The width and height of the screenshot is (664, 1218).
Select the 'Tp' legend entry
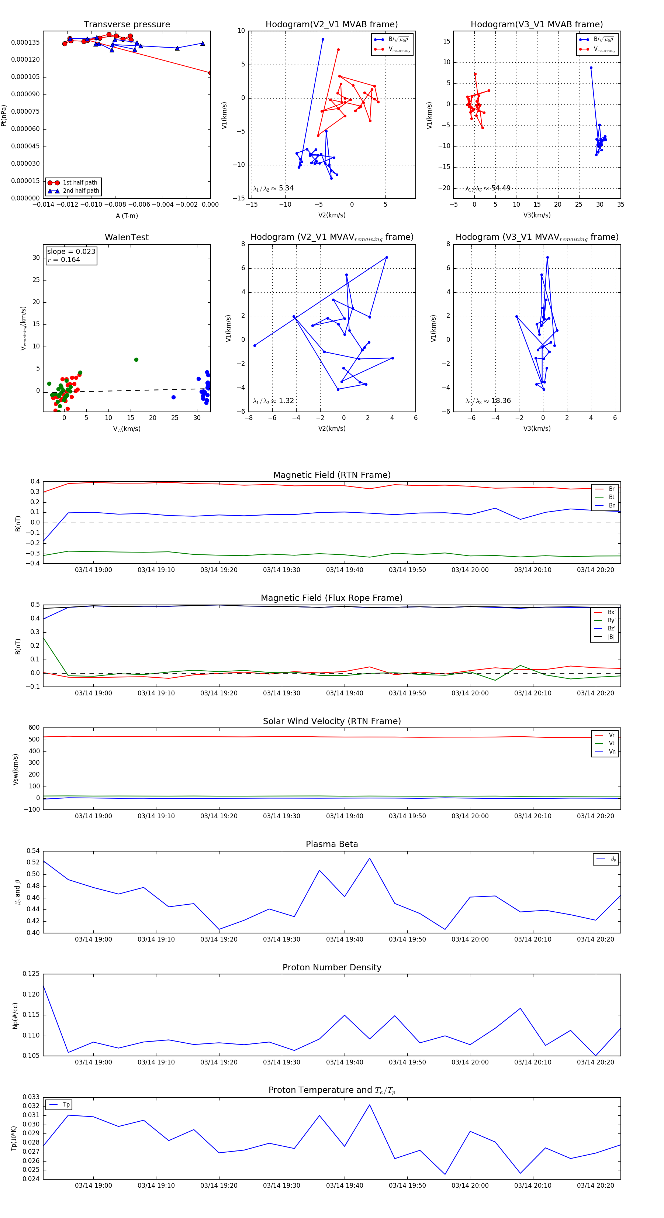point(59,1105)
